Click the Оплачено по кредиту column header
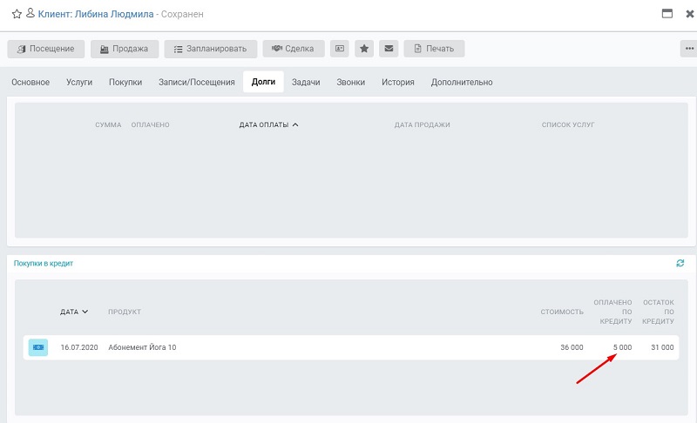697x423 pixels. [613, 312]
